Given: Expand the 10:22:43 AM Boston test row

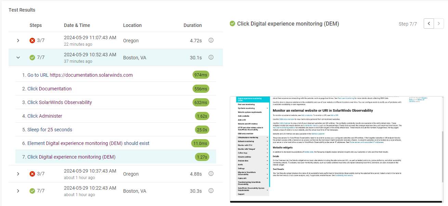Looking at the screenshot, I should 18,191.
